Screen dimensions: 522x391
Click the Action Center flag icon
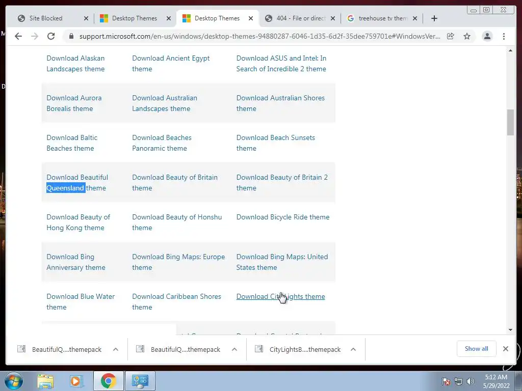(446, 381)
